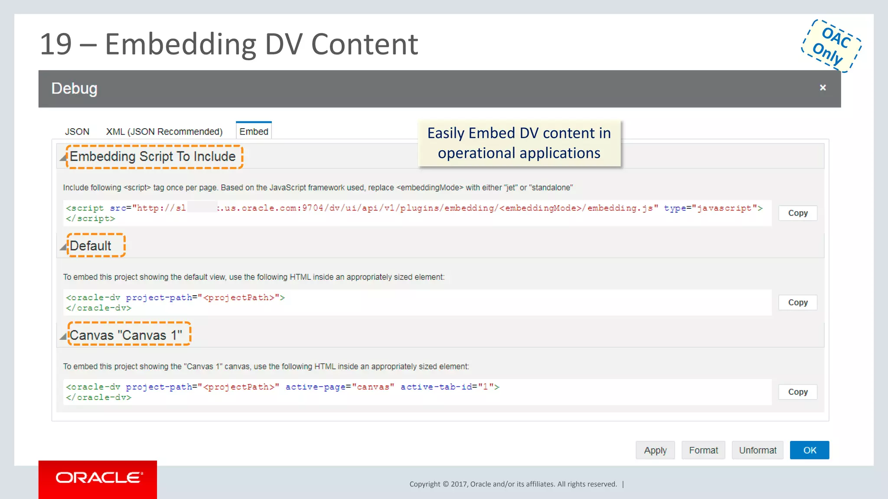Click the script src embedding.js code block
The image size is (888, 499).
[417, 213]
